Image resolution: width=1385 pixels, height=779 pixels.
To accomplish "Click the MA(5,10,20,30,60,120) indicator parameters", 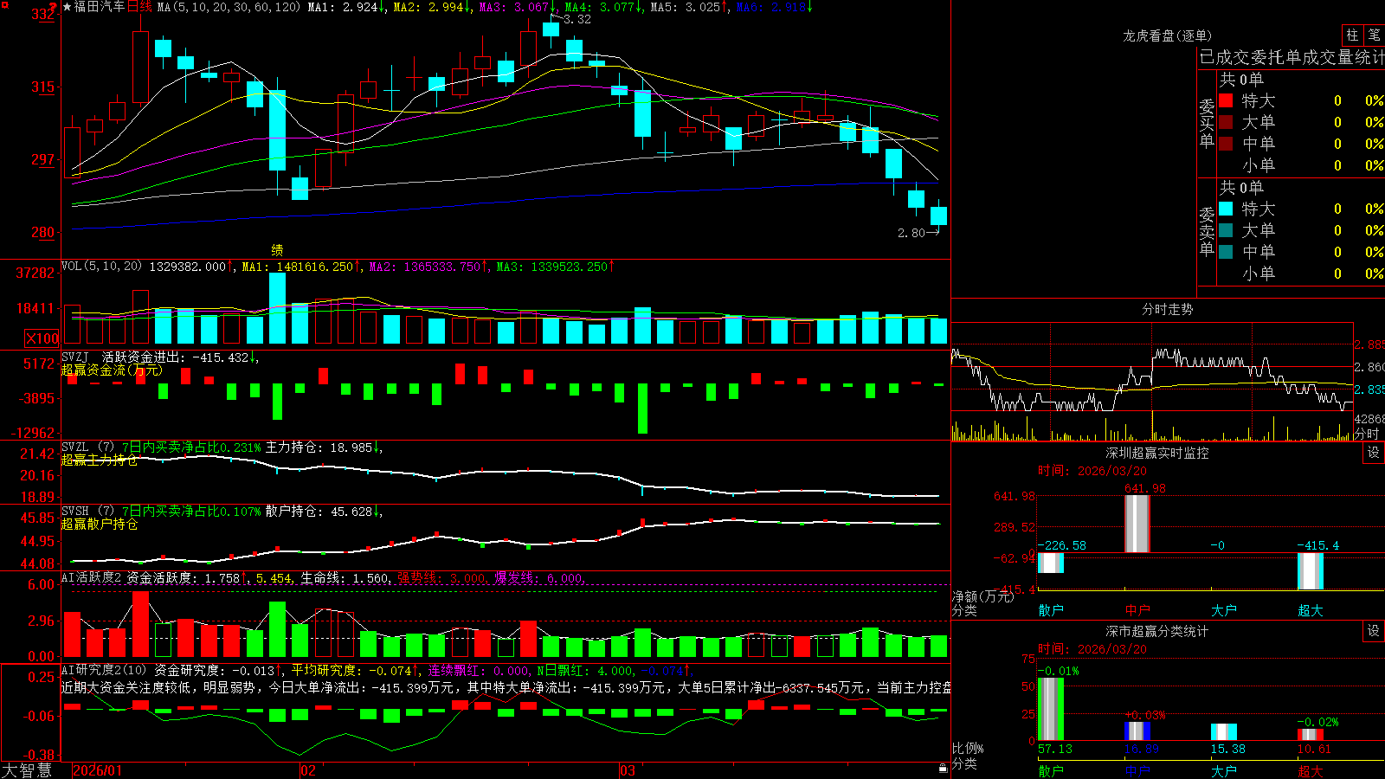I will click(228, 7).
